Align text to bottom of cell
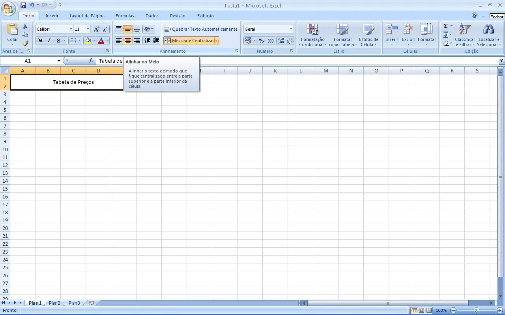 click(x=137, y=29)
